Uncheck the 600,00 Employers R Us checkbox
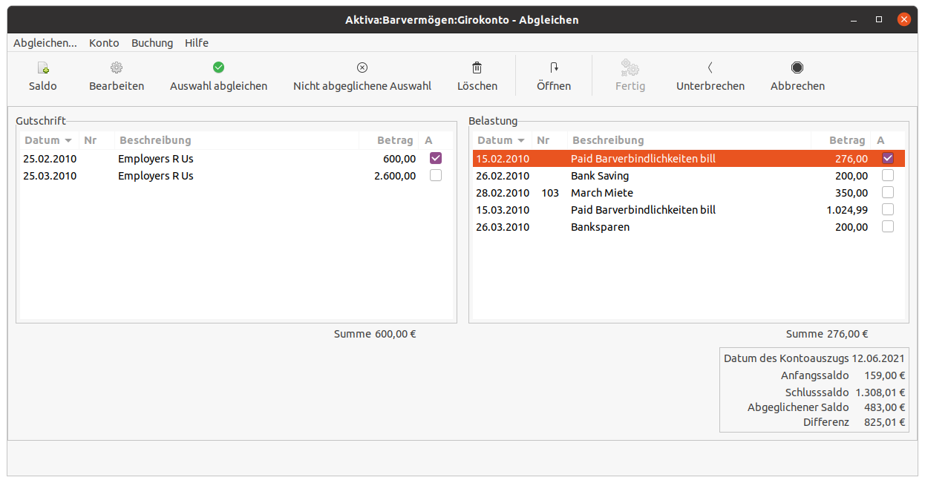Image resolution: width=925 pixels, height=483 pixels. pyautogui.click(x=436, y=158)
